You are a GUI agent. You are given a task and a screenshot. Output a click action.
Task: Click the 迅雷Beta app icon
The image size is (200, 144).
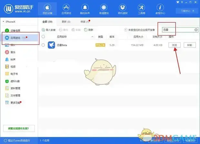51,45
